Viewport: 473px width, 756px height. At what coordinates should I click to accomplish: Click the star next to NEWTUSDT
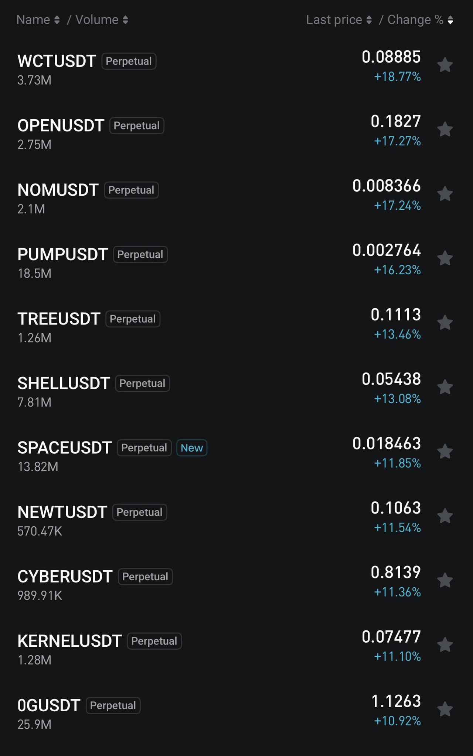[445, 516]
